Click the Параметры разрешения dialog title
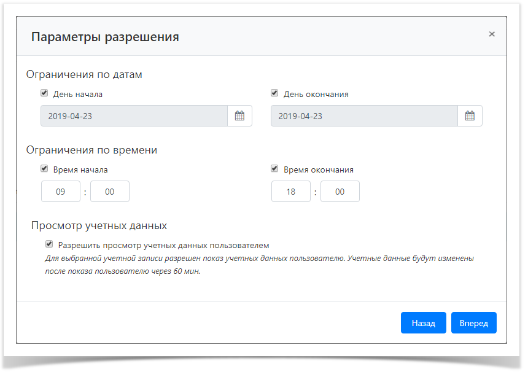Image resolution: width=528 pixels, height=374 pixels. point(106,37)
